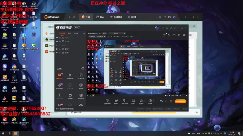The width and height of the screenshot is (243, 136).
Task: Open the WeGame desktop shortcut
Action: coord(5,47)
